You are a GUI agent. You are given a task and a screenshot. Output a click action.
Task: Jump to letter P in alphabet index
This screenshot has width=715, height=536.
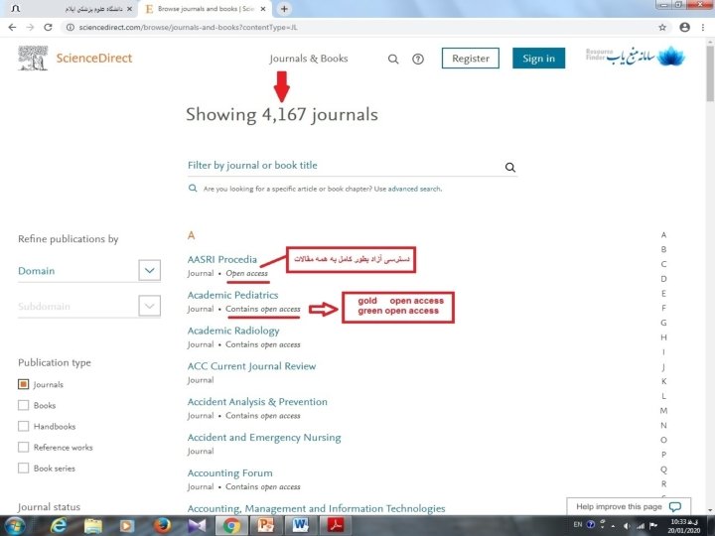click(x=664, y=455)
